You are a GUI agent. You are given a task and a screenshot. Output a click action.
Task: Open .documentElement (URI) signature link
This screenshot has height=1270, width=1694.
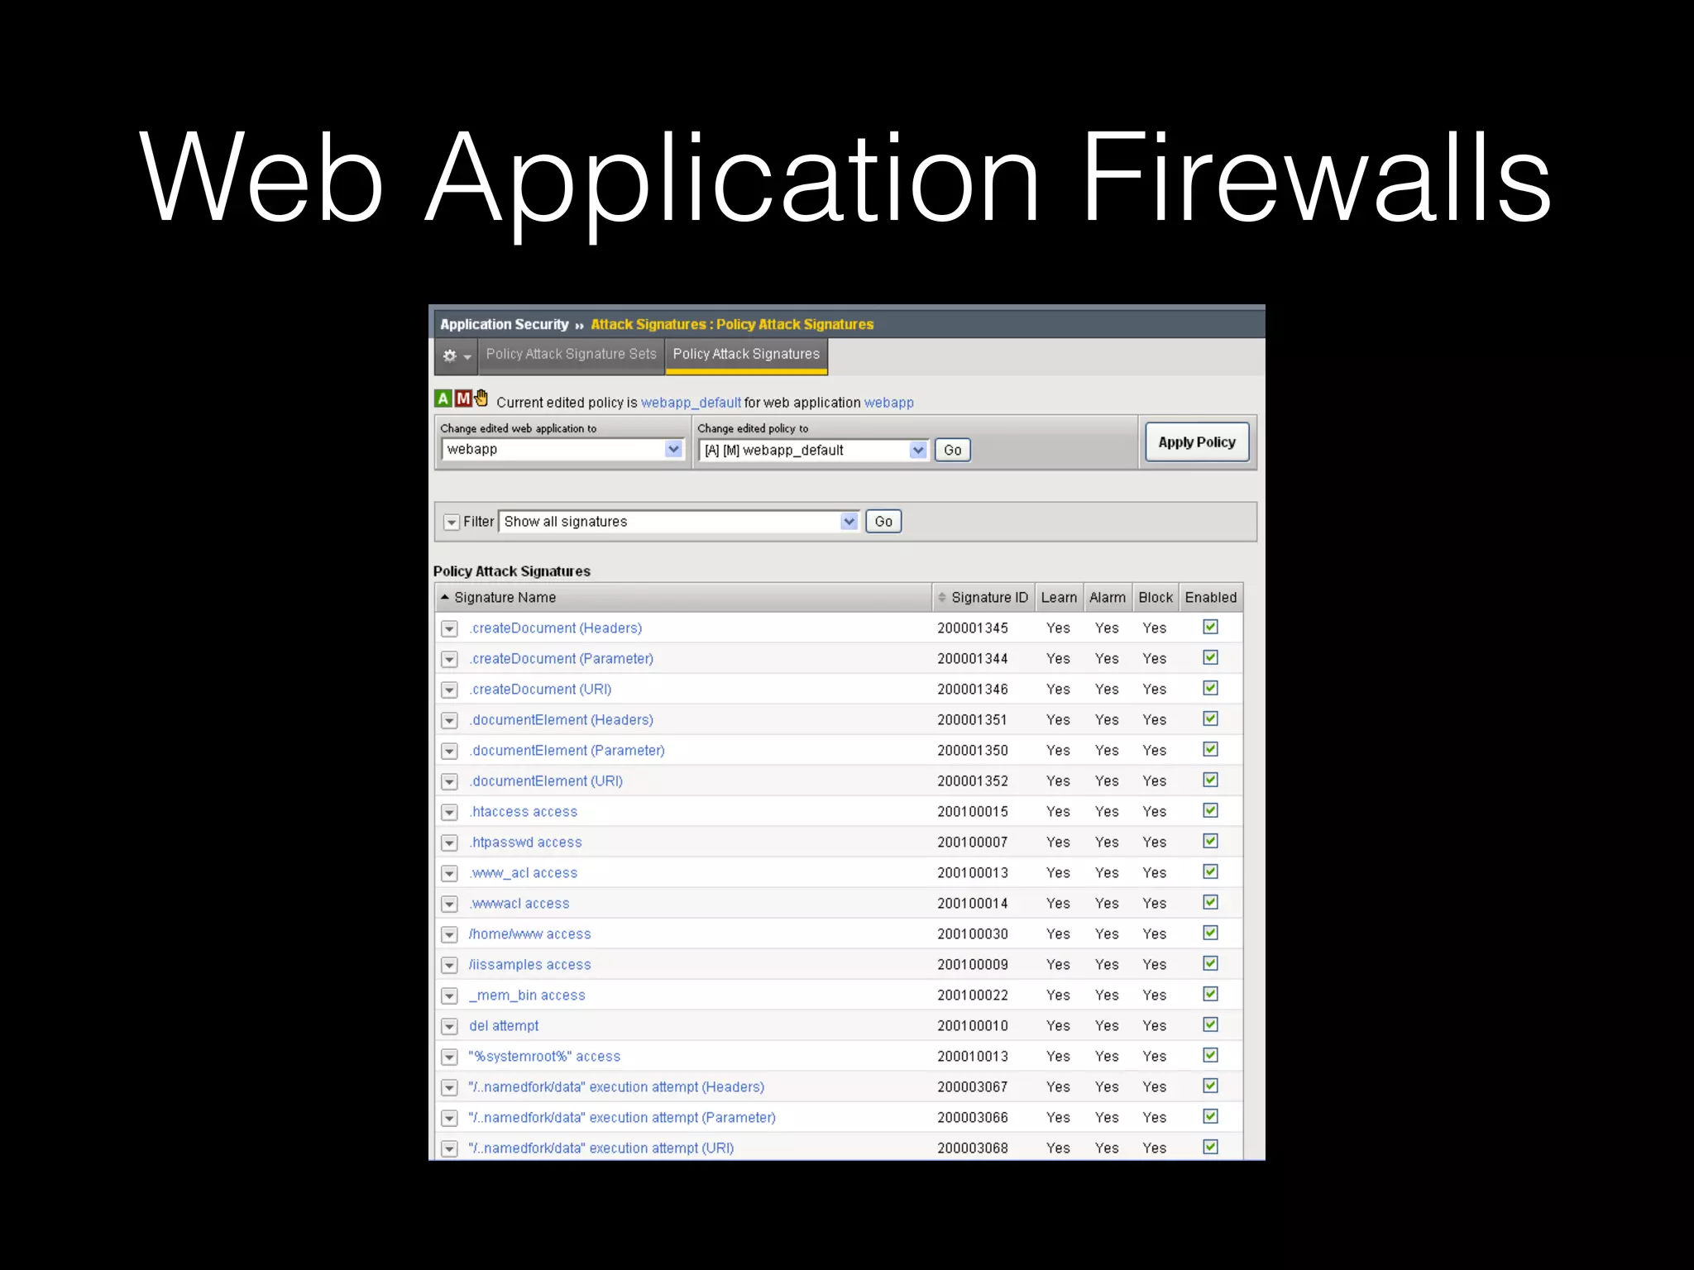tap(546, 781)
